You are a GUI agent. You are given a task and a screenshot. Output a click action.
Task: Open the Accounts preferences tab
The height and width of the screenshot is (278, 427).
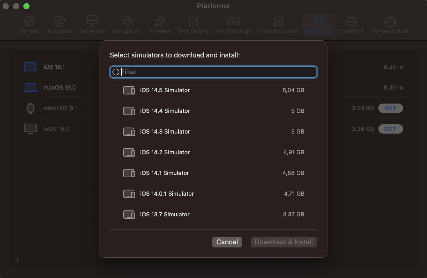60,25
